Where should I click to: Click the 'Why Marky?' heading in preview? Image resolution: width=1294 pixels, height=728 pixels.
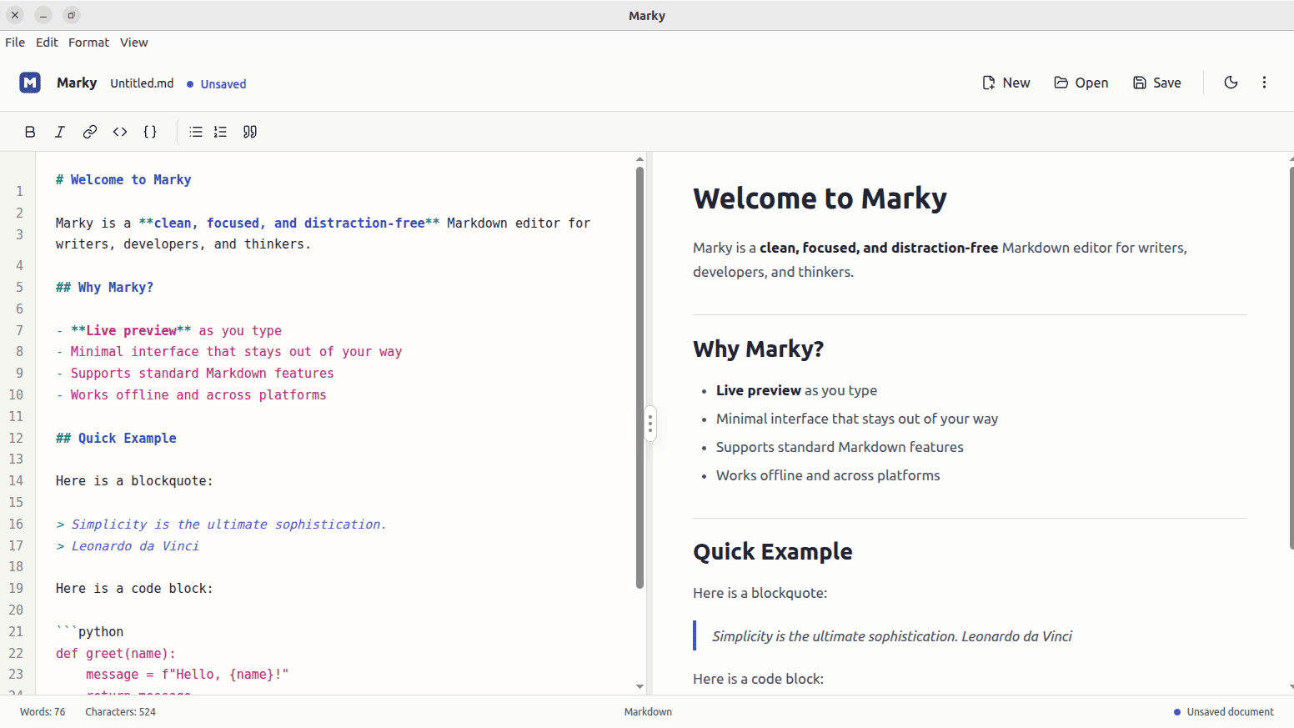click(758, 349)
